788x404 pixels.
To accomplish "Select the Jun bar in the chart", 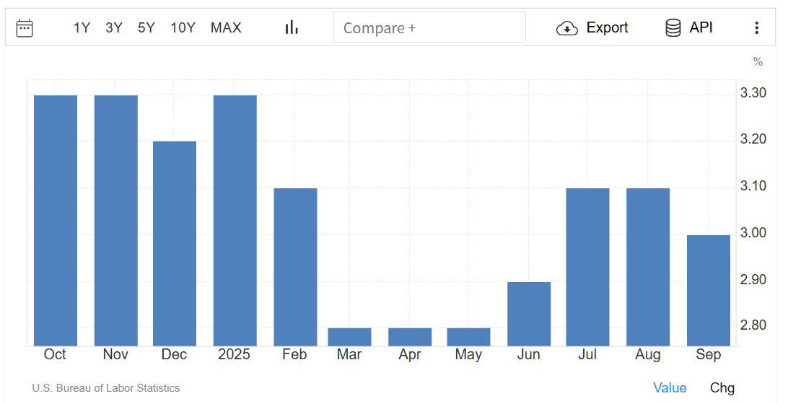I will click(529, 314).
